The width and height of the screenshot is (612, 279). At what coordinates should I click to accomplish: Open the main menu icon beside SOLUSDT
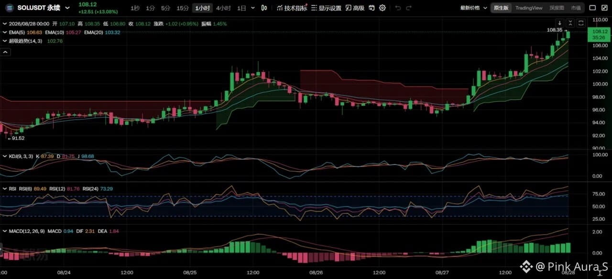point(9,8)
